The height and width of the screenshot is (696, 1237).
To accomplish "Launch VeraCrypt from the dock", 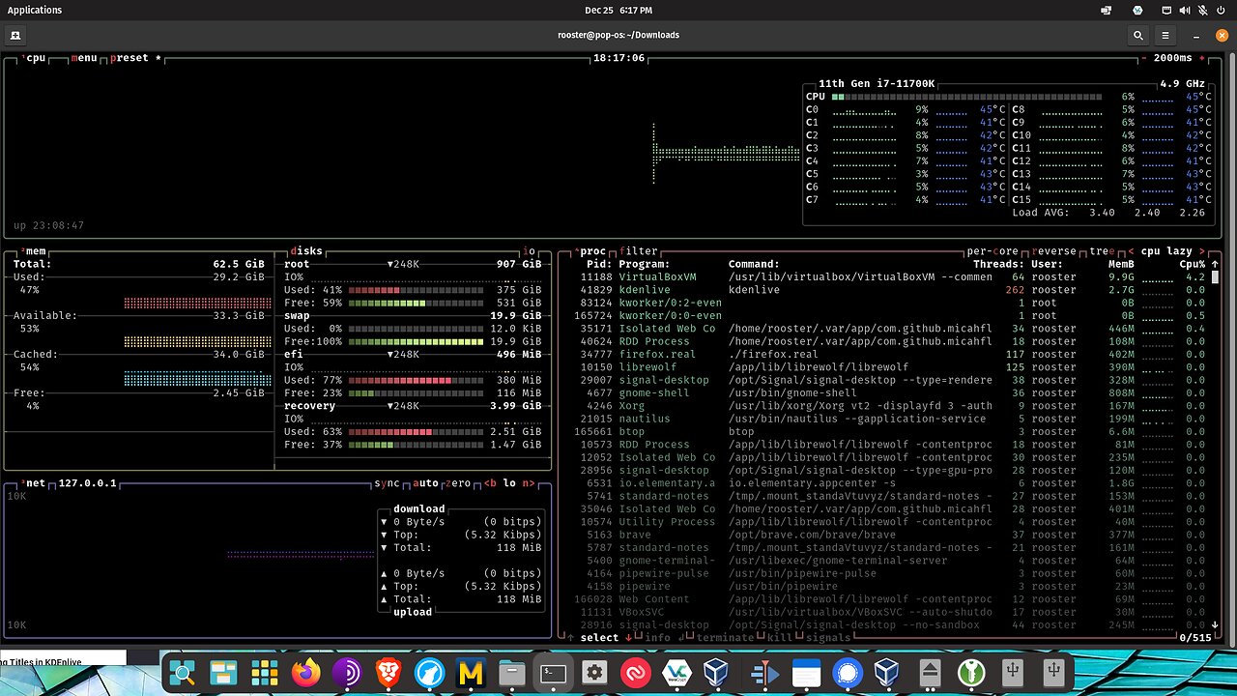I will [x=676, y=673].
